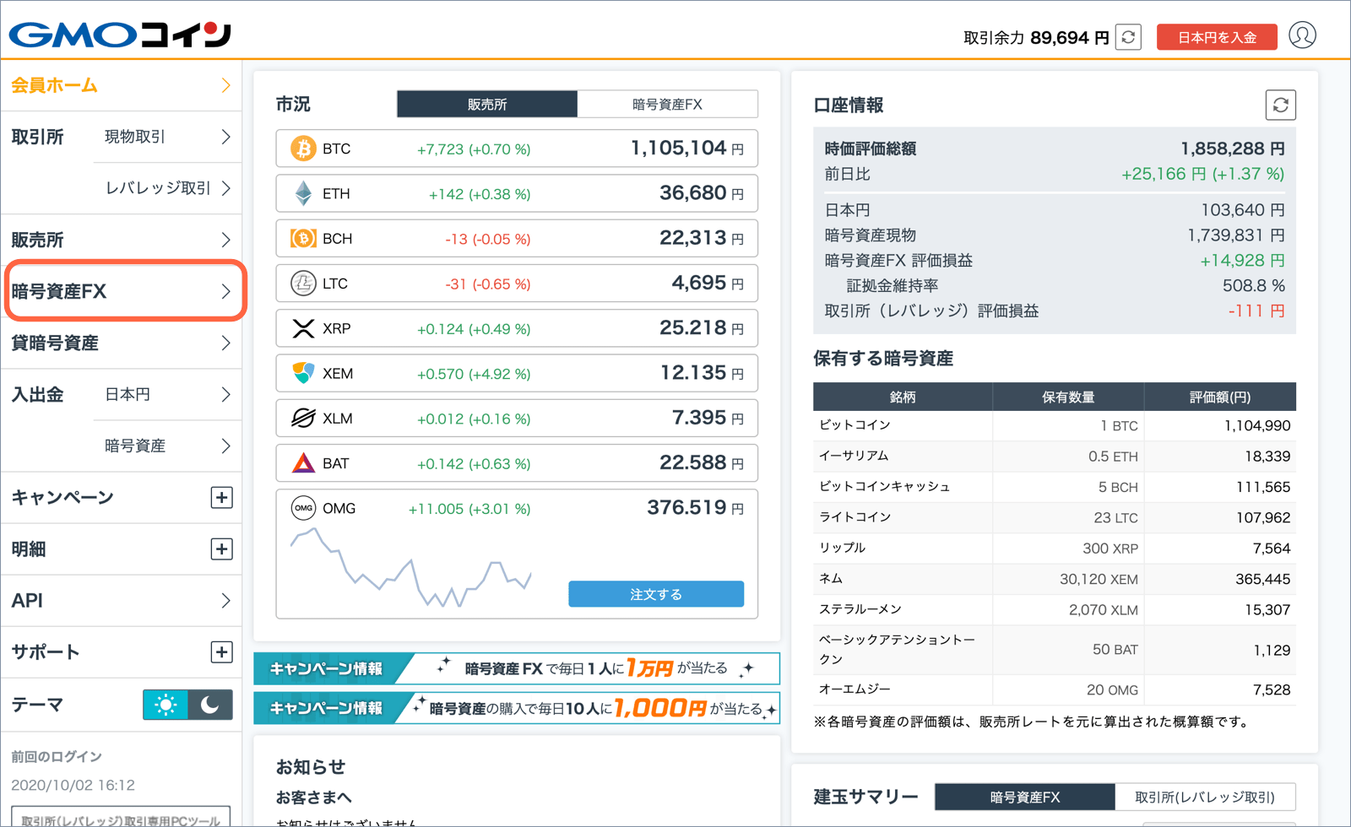
Task: Click the ビットコイン holdings row
Action: pyautogui.click(x=1054, y=425)
